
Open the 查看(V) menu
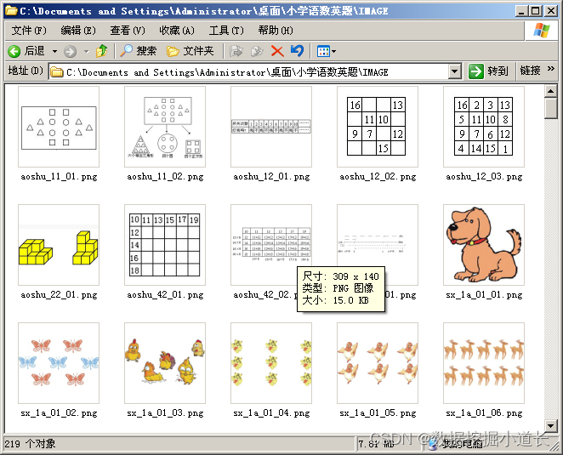128,31
